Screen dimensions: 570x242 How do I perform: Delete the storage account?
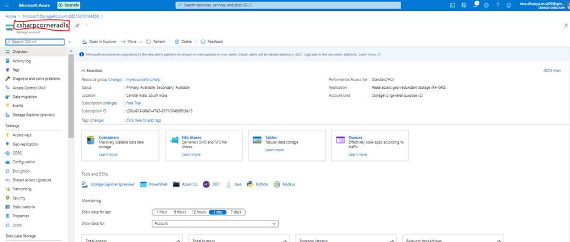[183, 41]
